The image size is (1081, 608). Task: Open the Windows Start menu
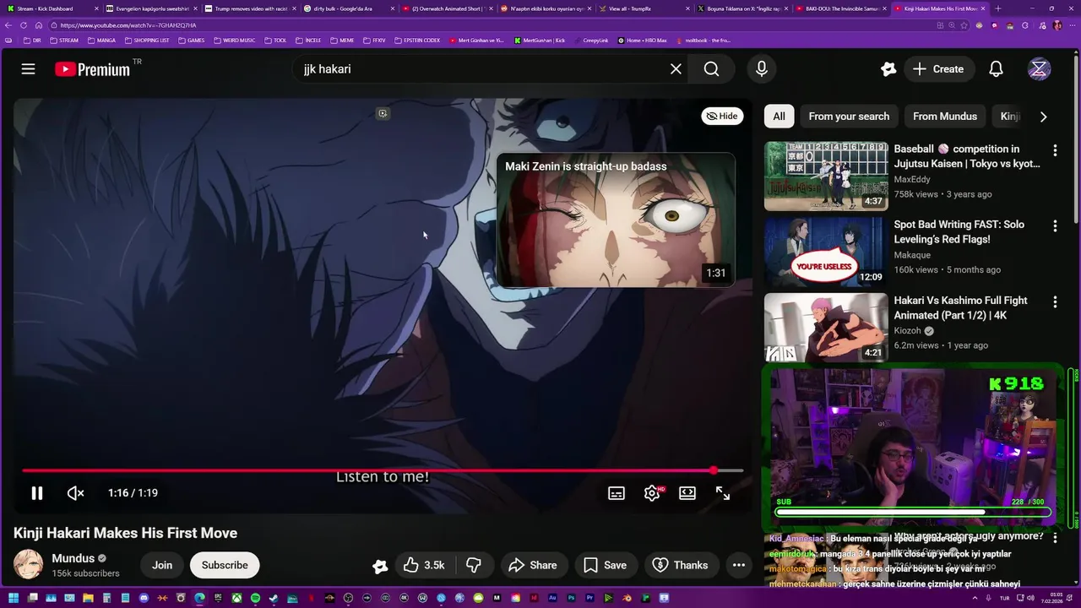13,599
